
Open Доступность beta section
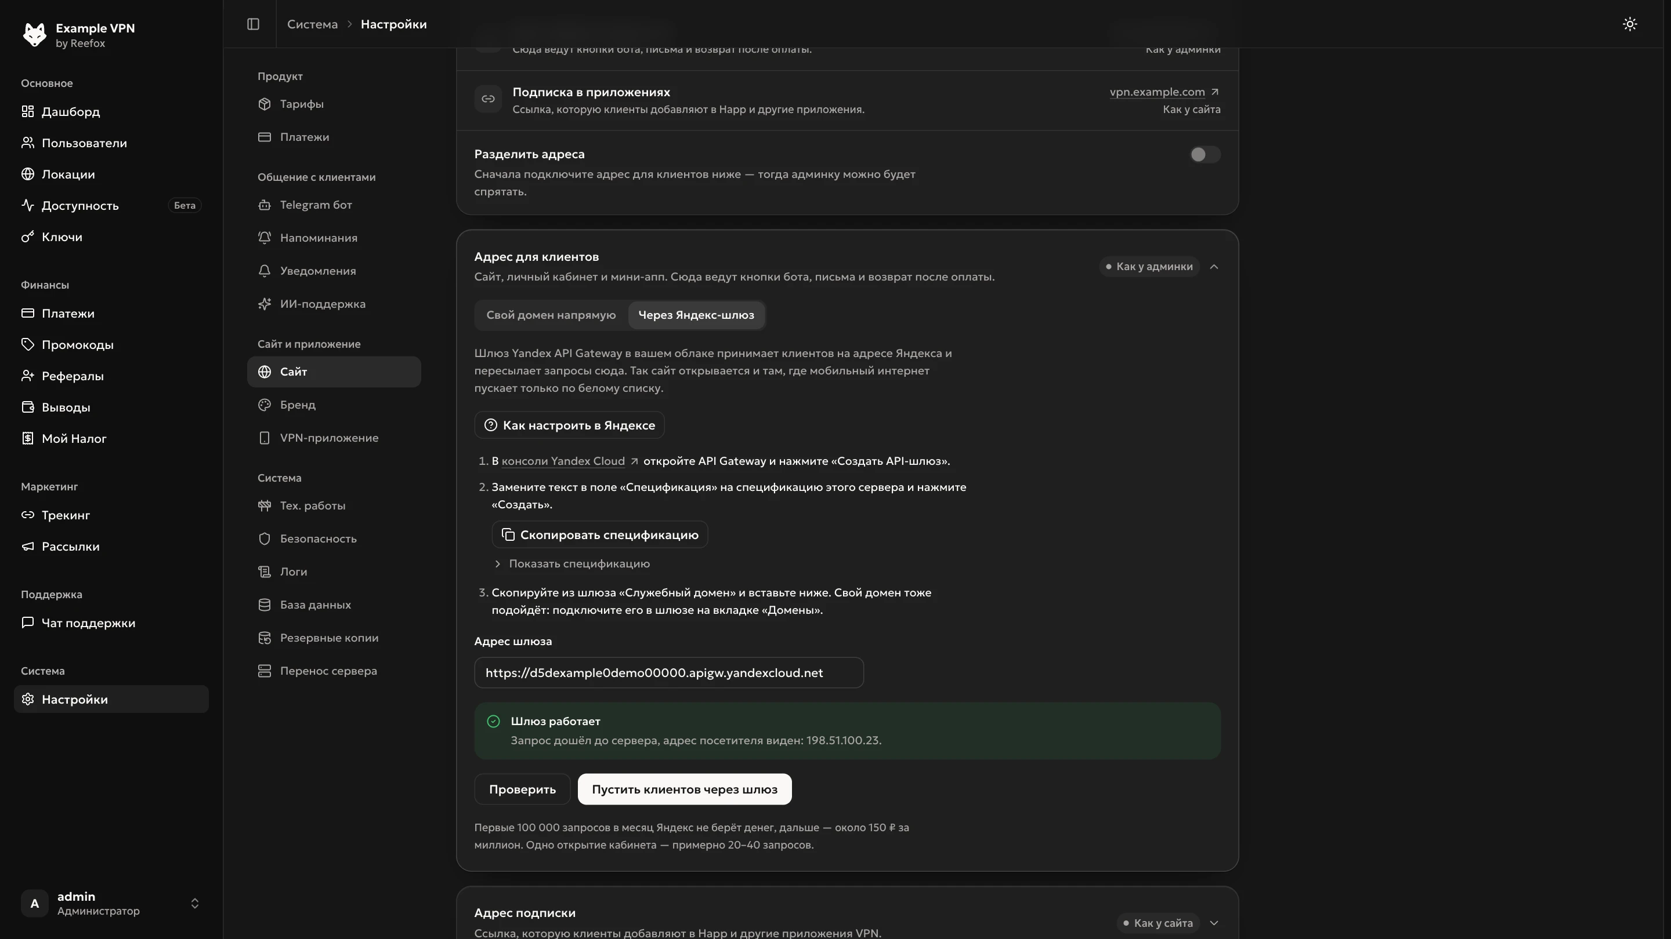pyautogui.click(x=111, y=205)
